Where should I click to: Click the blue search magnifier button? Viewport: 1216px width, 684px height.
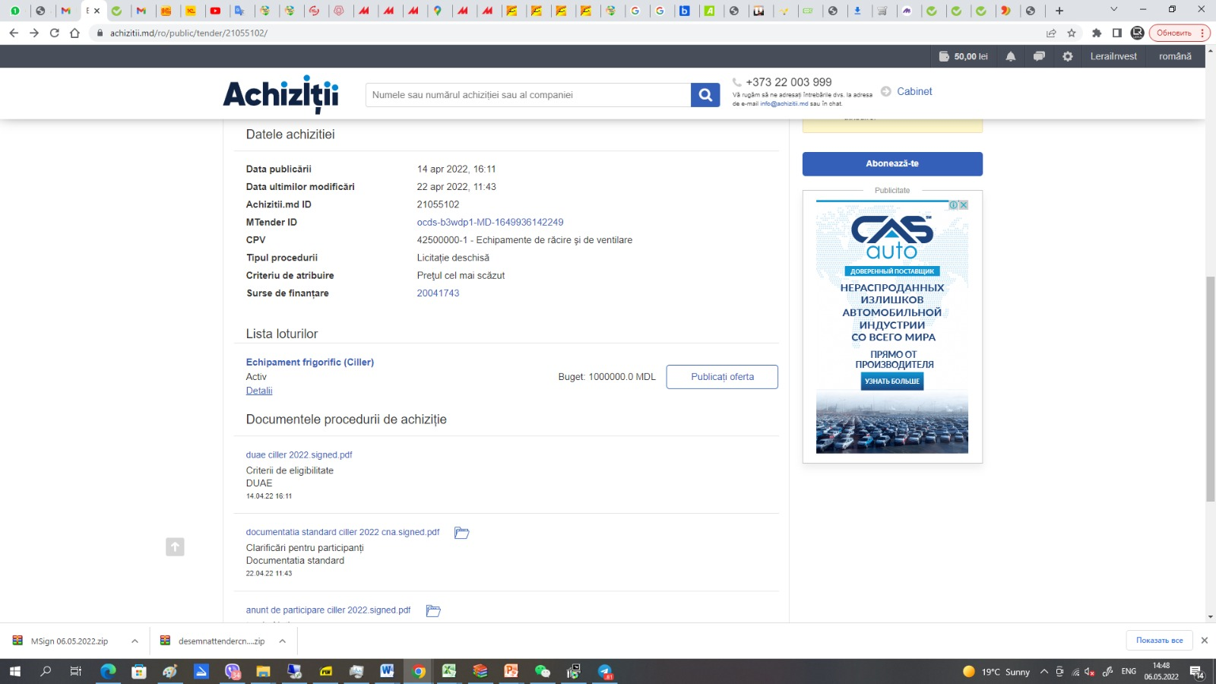tap(705, 95)
